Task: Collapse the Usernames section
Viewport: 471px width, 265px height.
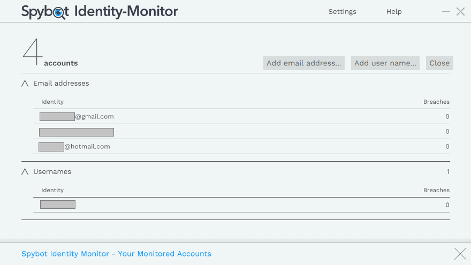Action: click(x=25, y=172)
